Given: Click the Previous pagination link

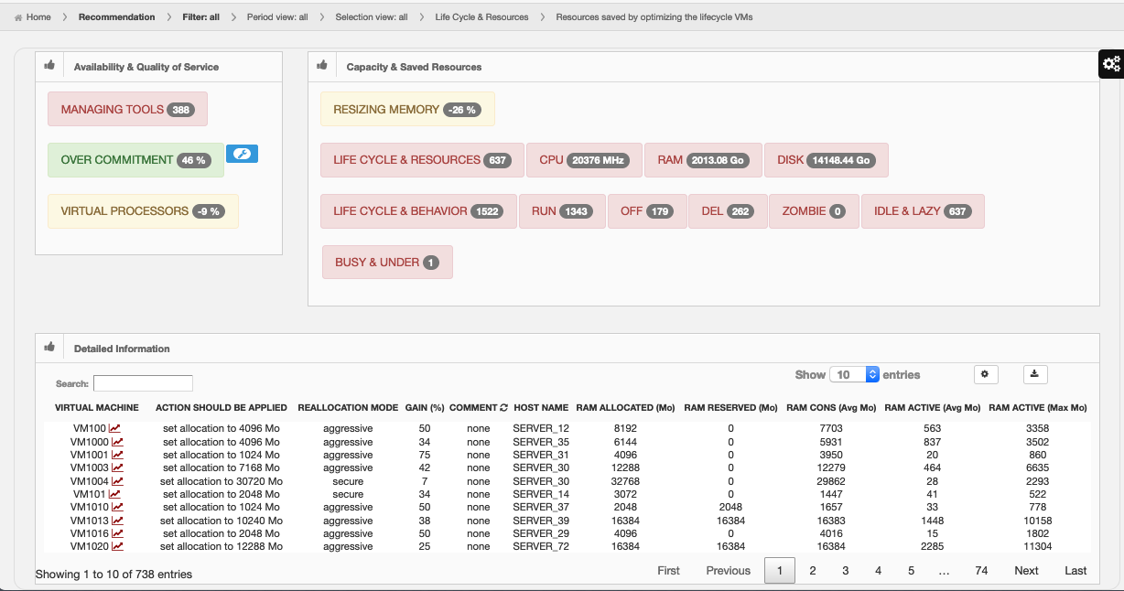Looking at the screenshot, I should pos(728,571).
